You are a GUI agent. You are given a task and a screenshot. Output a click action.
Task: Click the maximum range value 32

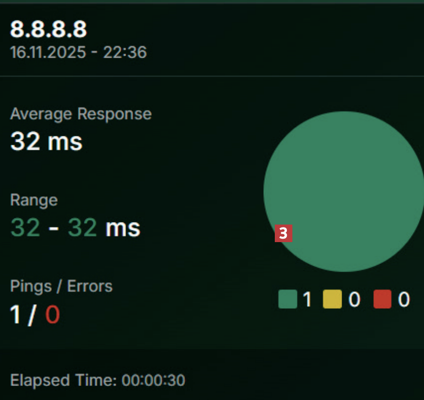tap(82, 228)
